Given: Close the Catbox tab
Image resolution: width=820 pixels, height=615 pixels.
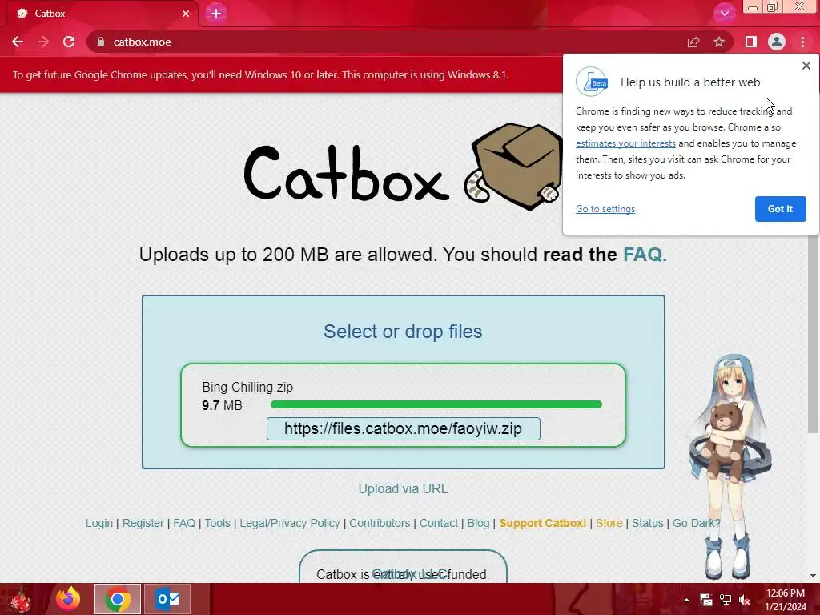Looking at the screenshot, I should tap(186, 14).
